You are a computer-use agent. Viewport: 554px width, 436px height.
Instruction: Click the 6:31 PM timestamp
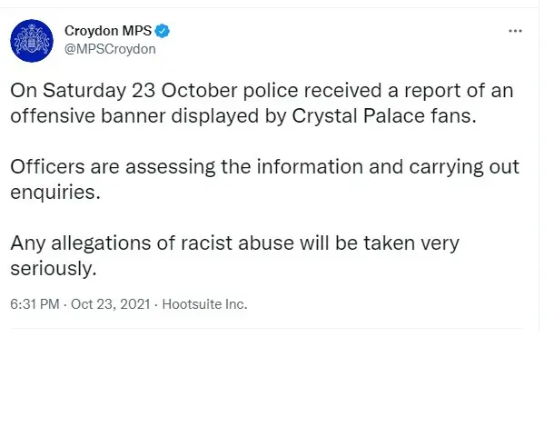[x=35, y=304]
